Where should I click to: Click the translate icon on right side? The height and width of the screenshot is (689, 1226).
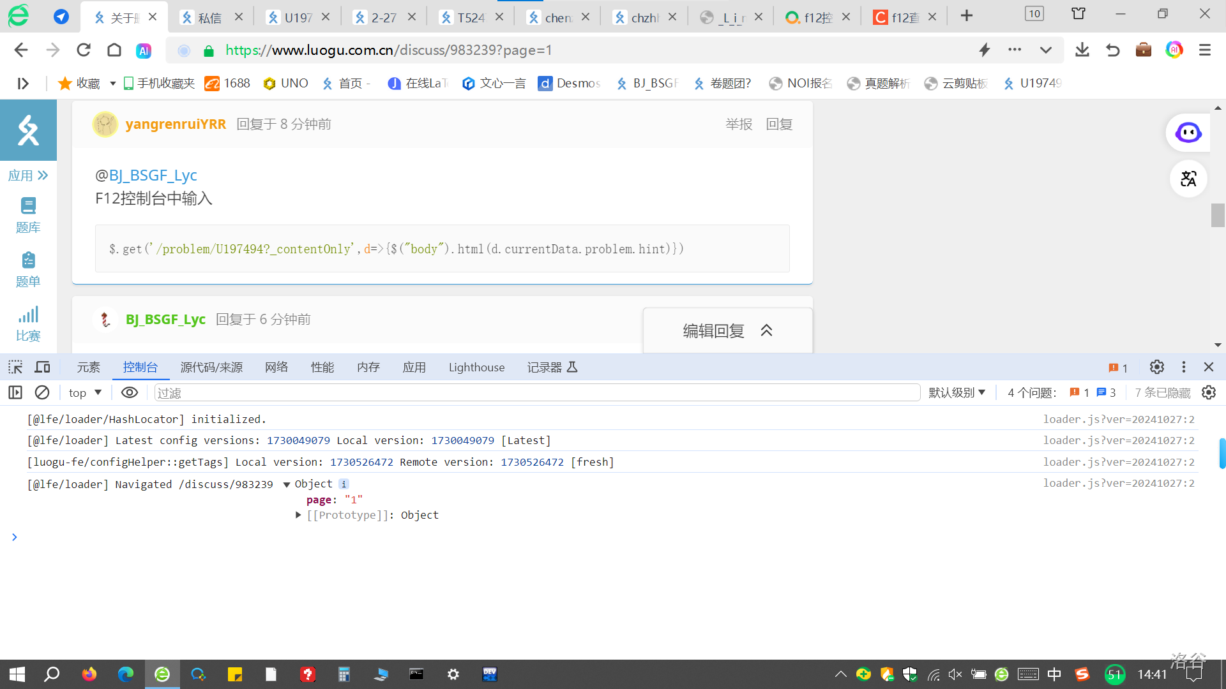[x=1188, y=179]
